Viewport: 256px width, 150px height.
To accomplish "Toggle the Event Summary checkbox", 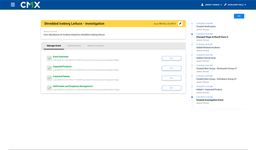I will click(49, 58).
